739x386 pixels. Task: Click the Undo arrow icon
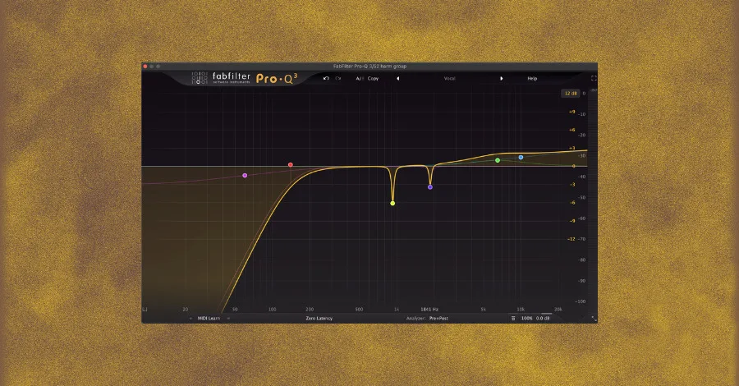[326, 78]
